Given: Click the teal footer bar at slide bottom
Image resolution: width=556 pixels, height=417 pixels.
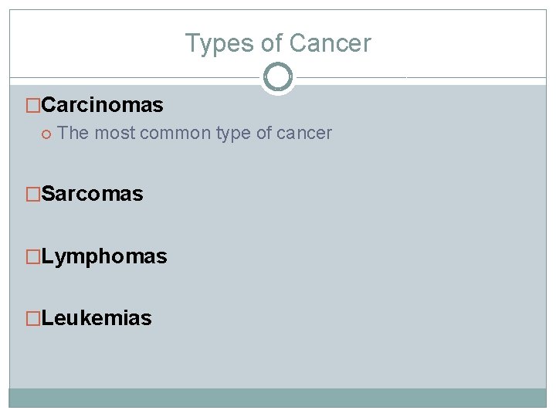Looking at the screenshot, I should (x=278, y=398).
